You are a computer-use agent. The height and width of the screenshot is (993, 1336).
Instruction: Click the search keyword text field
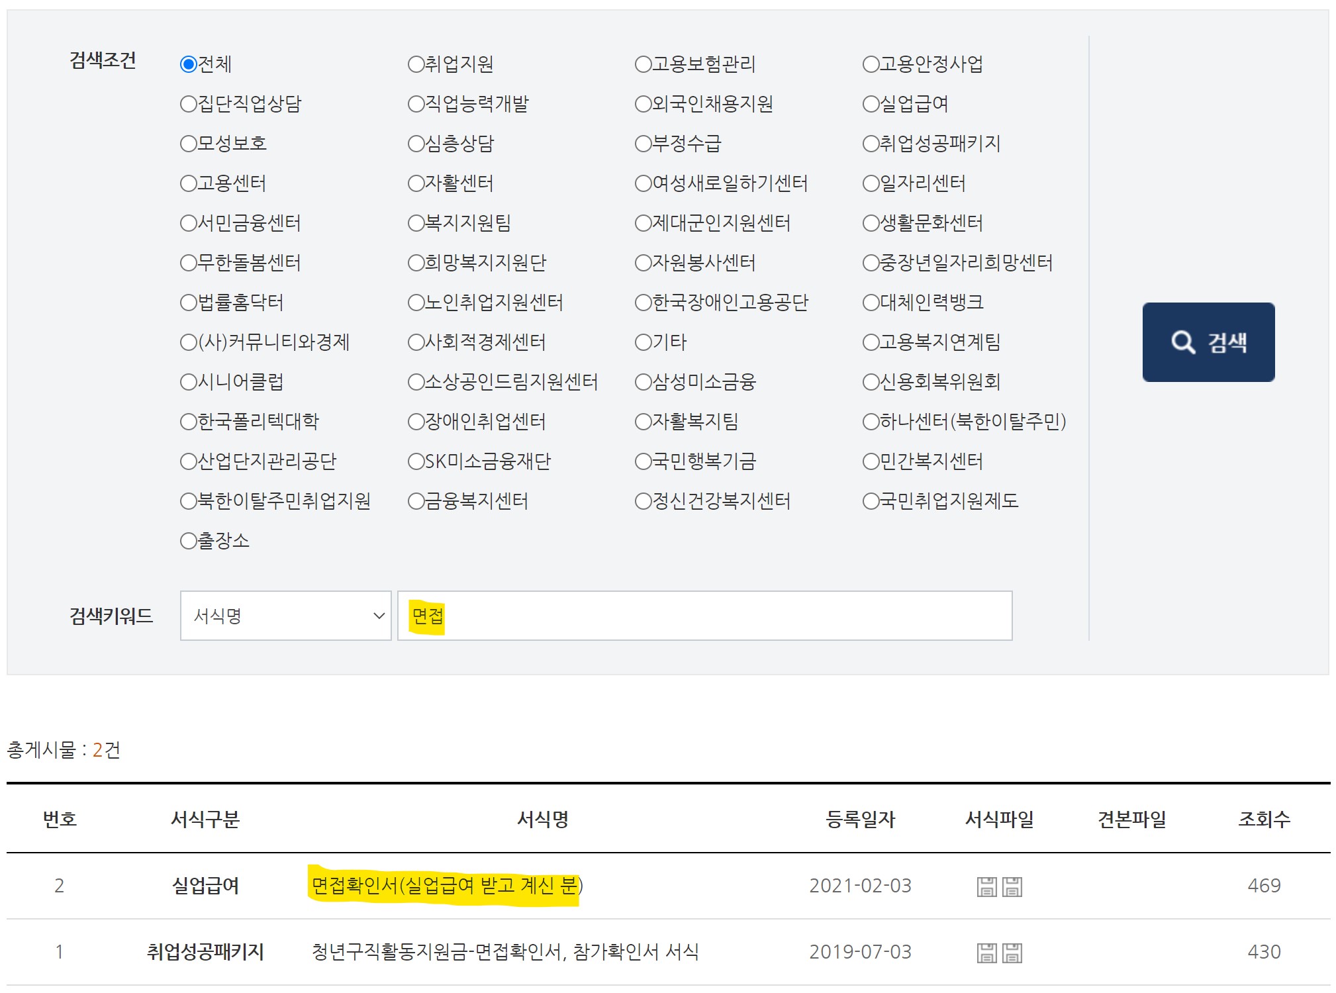coord(704,616)
